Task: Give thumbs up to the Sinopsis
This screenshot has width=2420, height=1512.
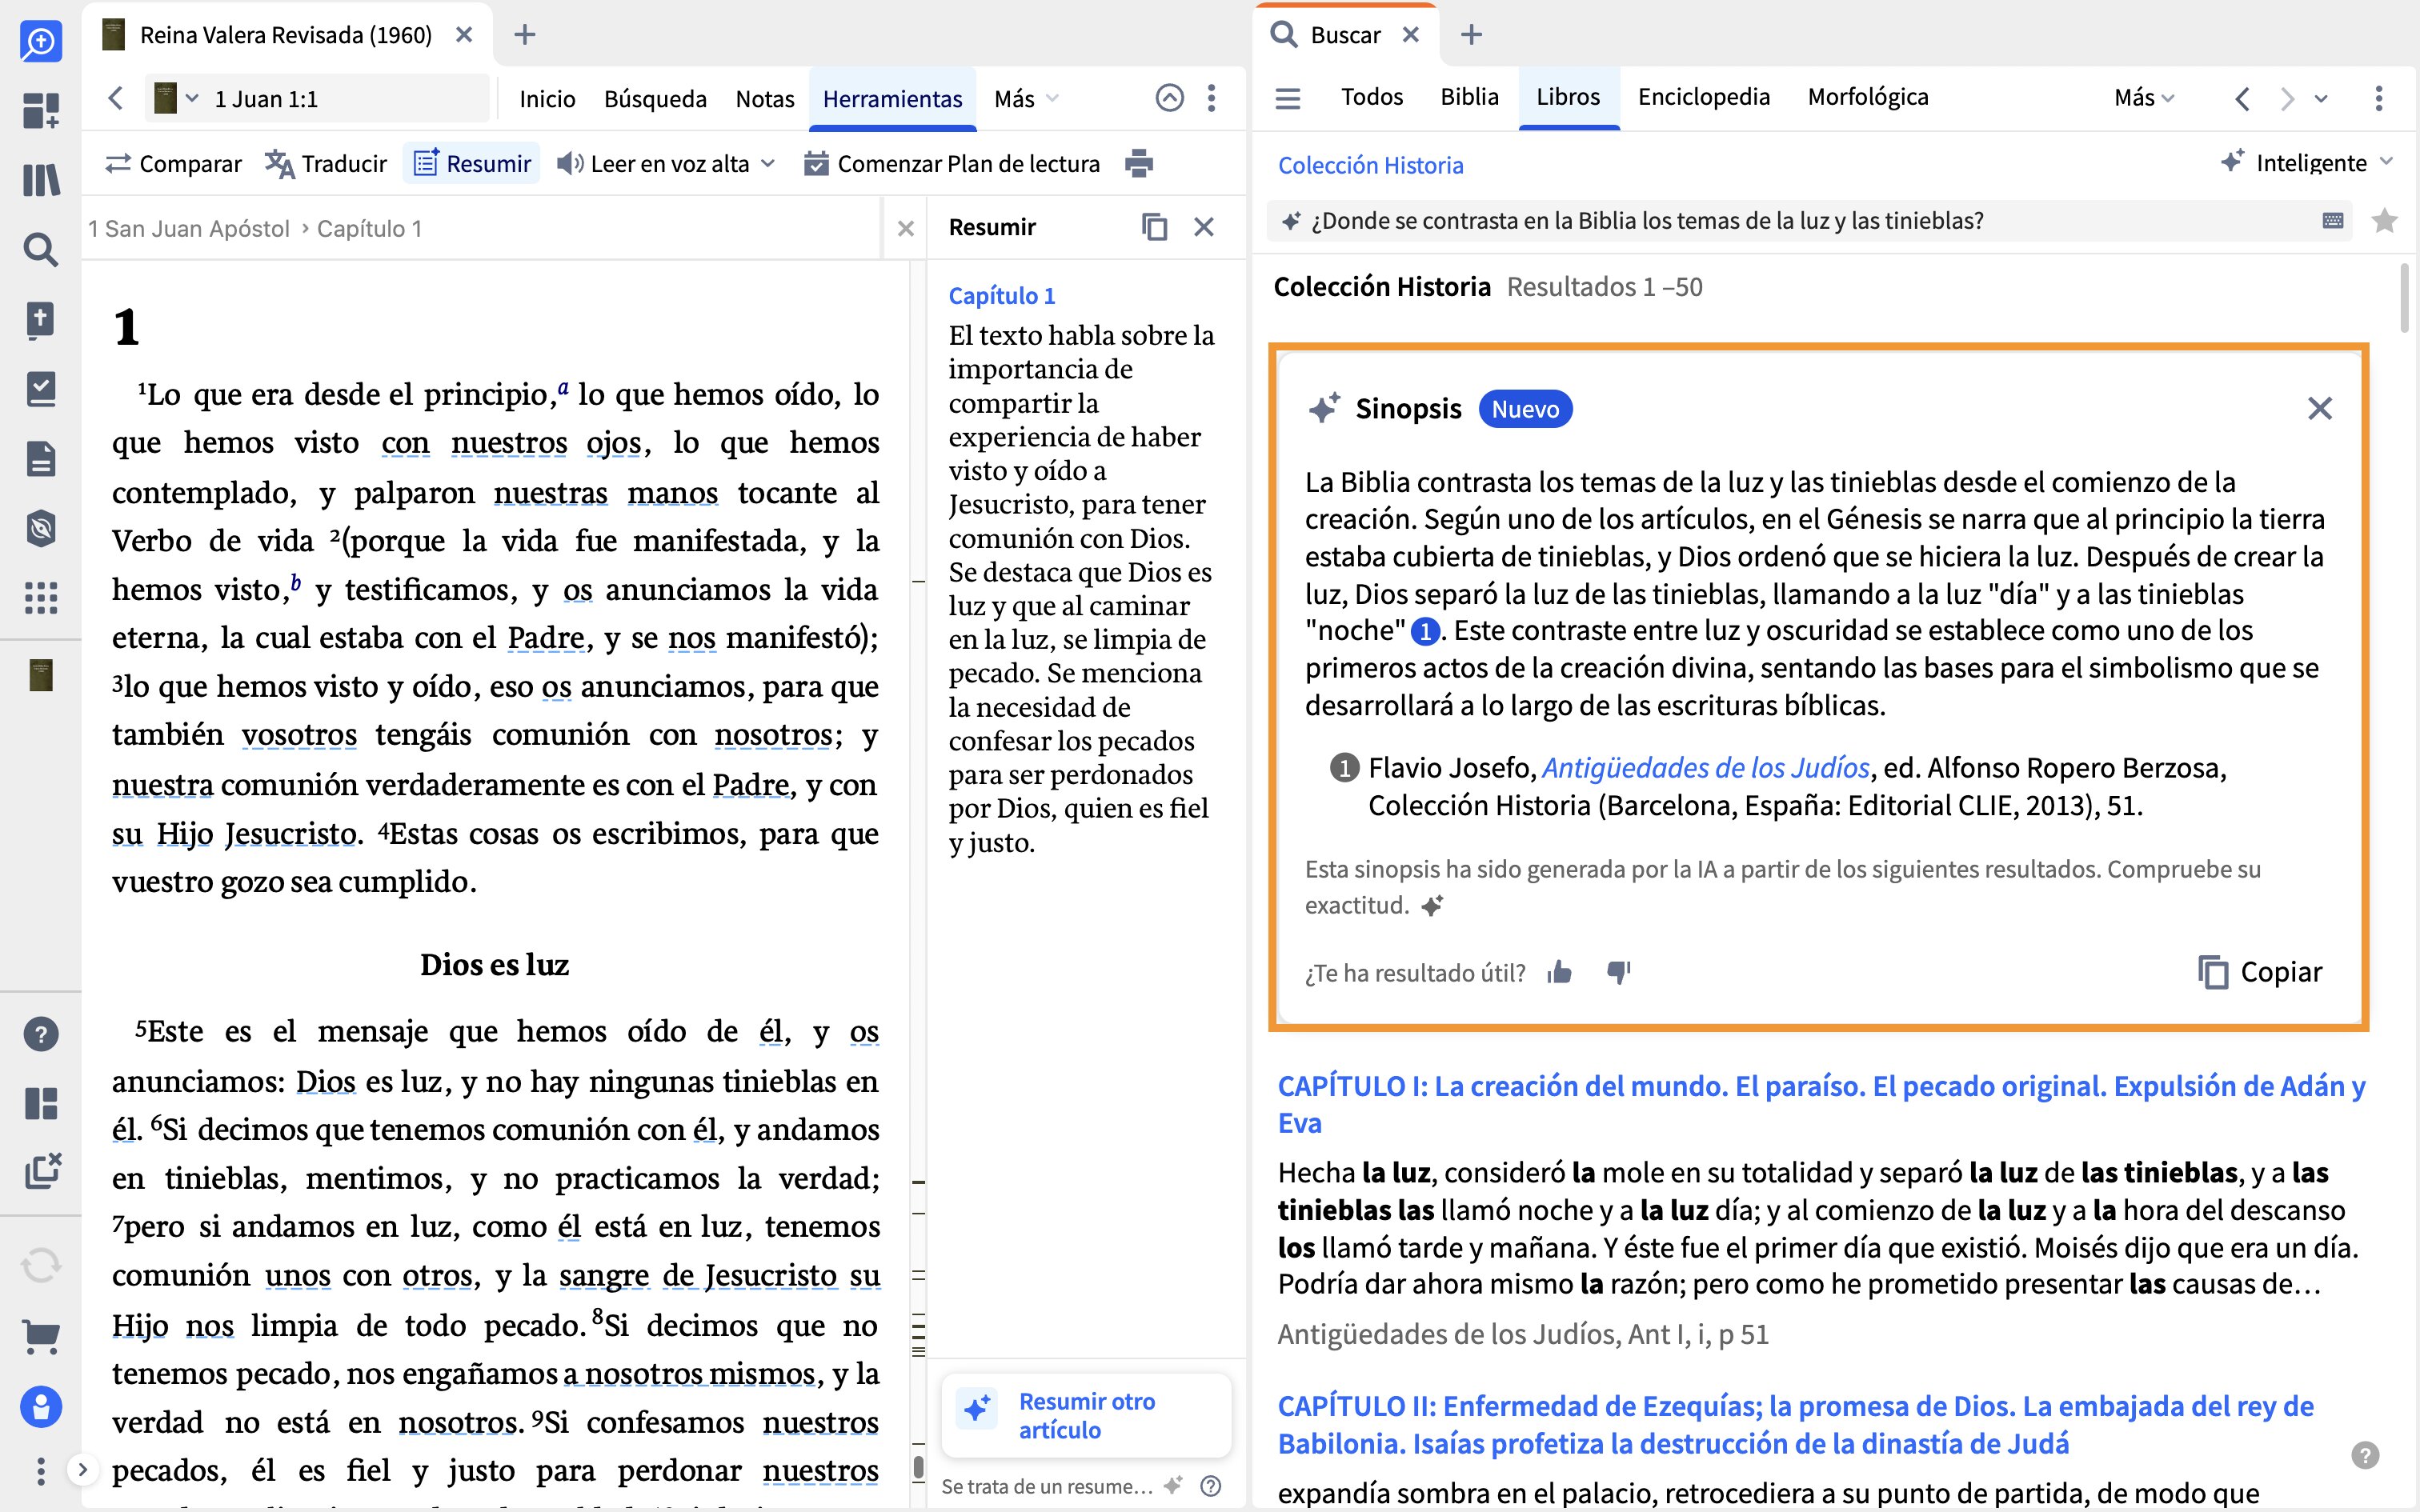Action: 1559,972
